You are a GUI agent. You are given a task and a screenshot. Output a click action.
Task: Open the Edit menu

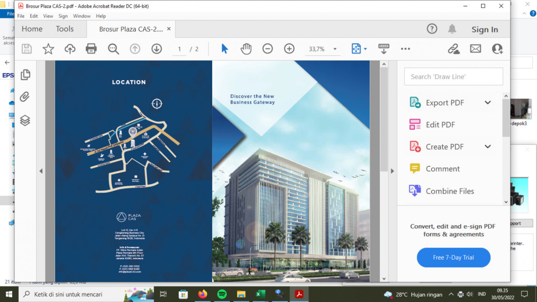pyautogui.click(x=34, y=16)
